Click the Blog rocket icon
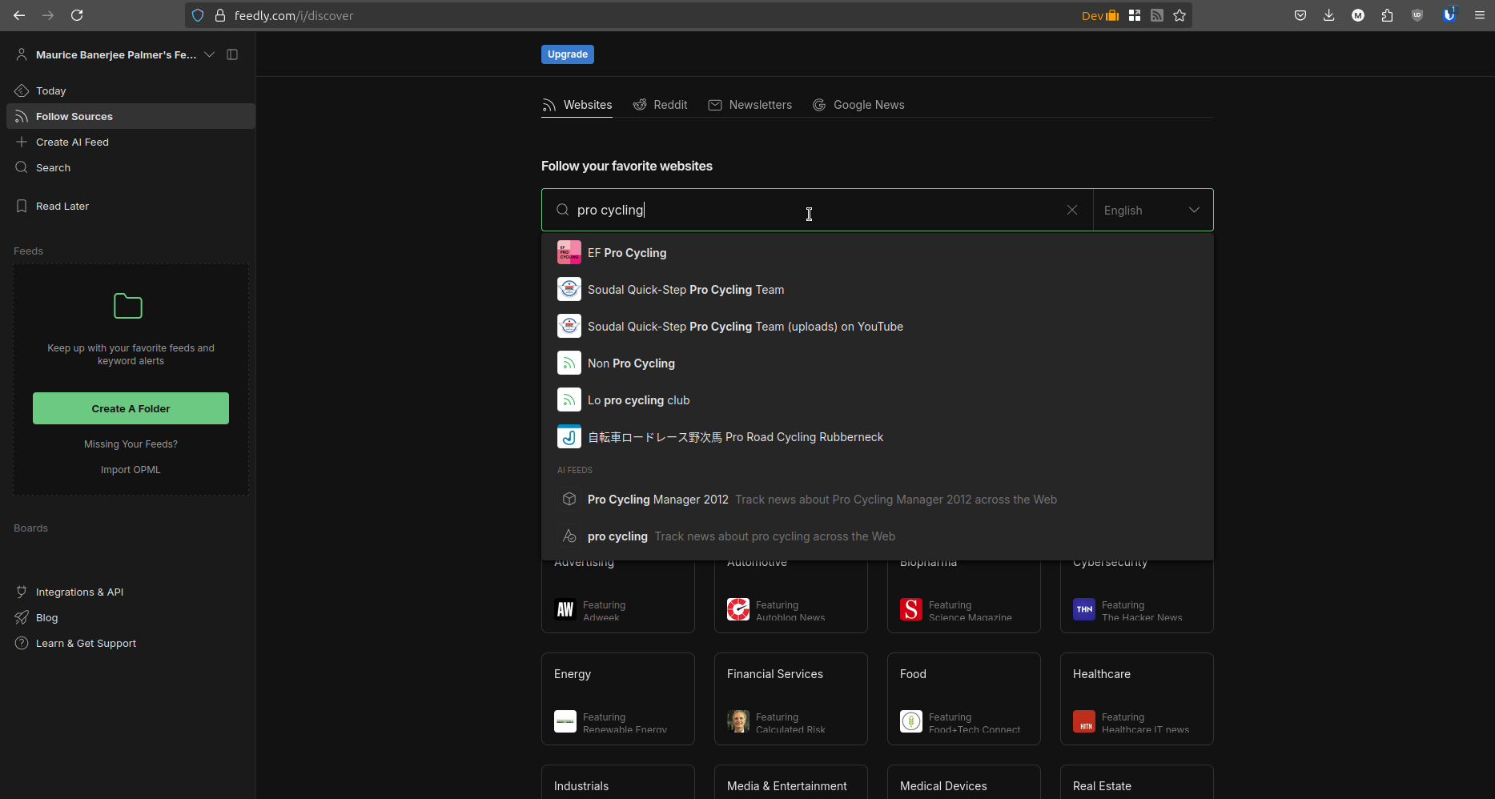Screen dimensions: 1495x799 22,618
